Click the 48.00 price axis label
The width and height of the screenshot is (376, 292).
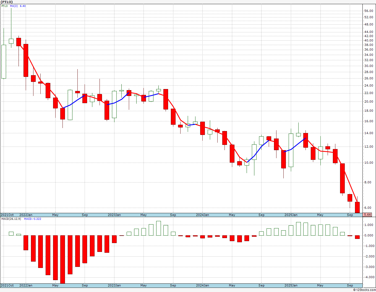coord(369,24)
